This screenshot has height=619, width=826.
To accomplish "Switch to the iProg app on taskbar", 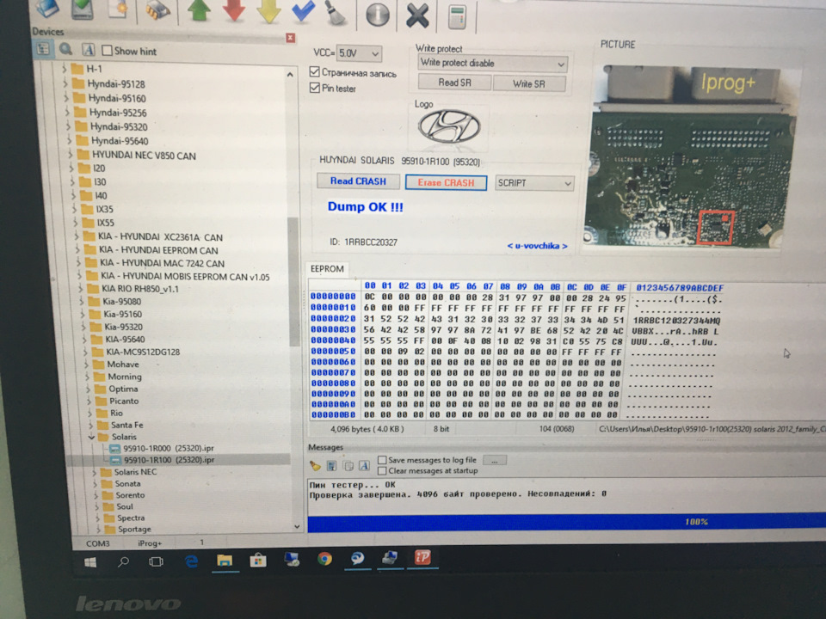I will point(422,557).
